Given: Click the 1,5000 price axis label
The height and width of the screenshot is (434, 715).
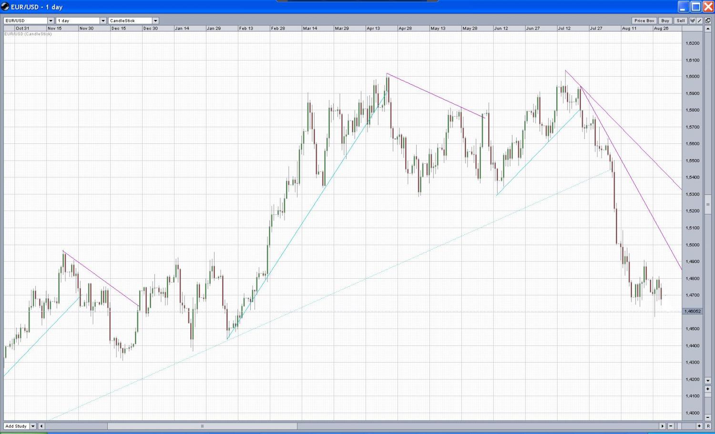Looking at the screenshot, I should [693, 245].
